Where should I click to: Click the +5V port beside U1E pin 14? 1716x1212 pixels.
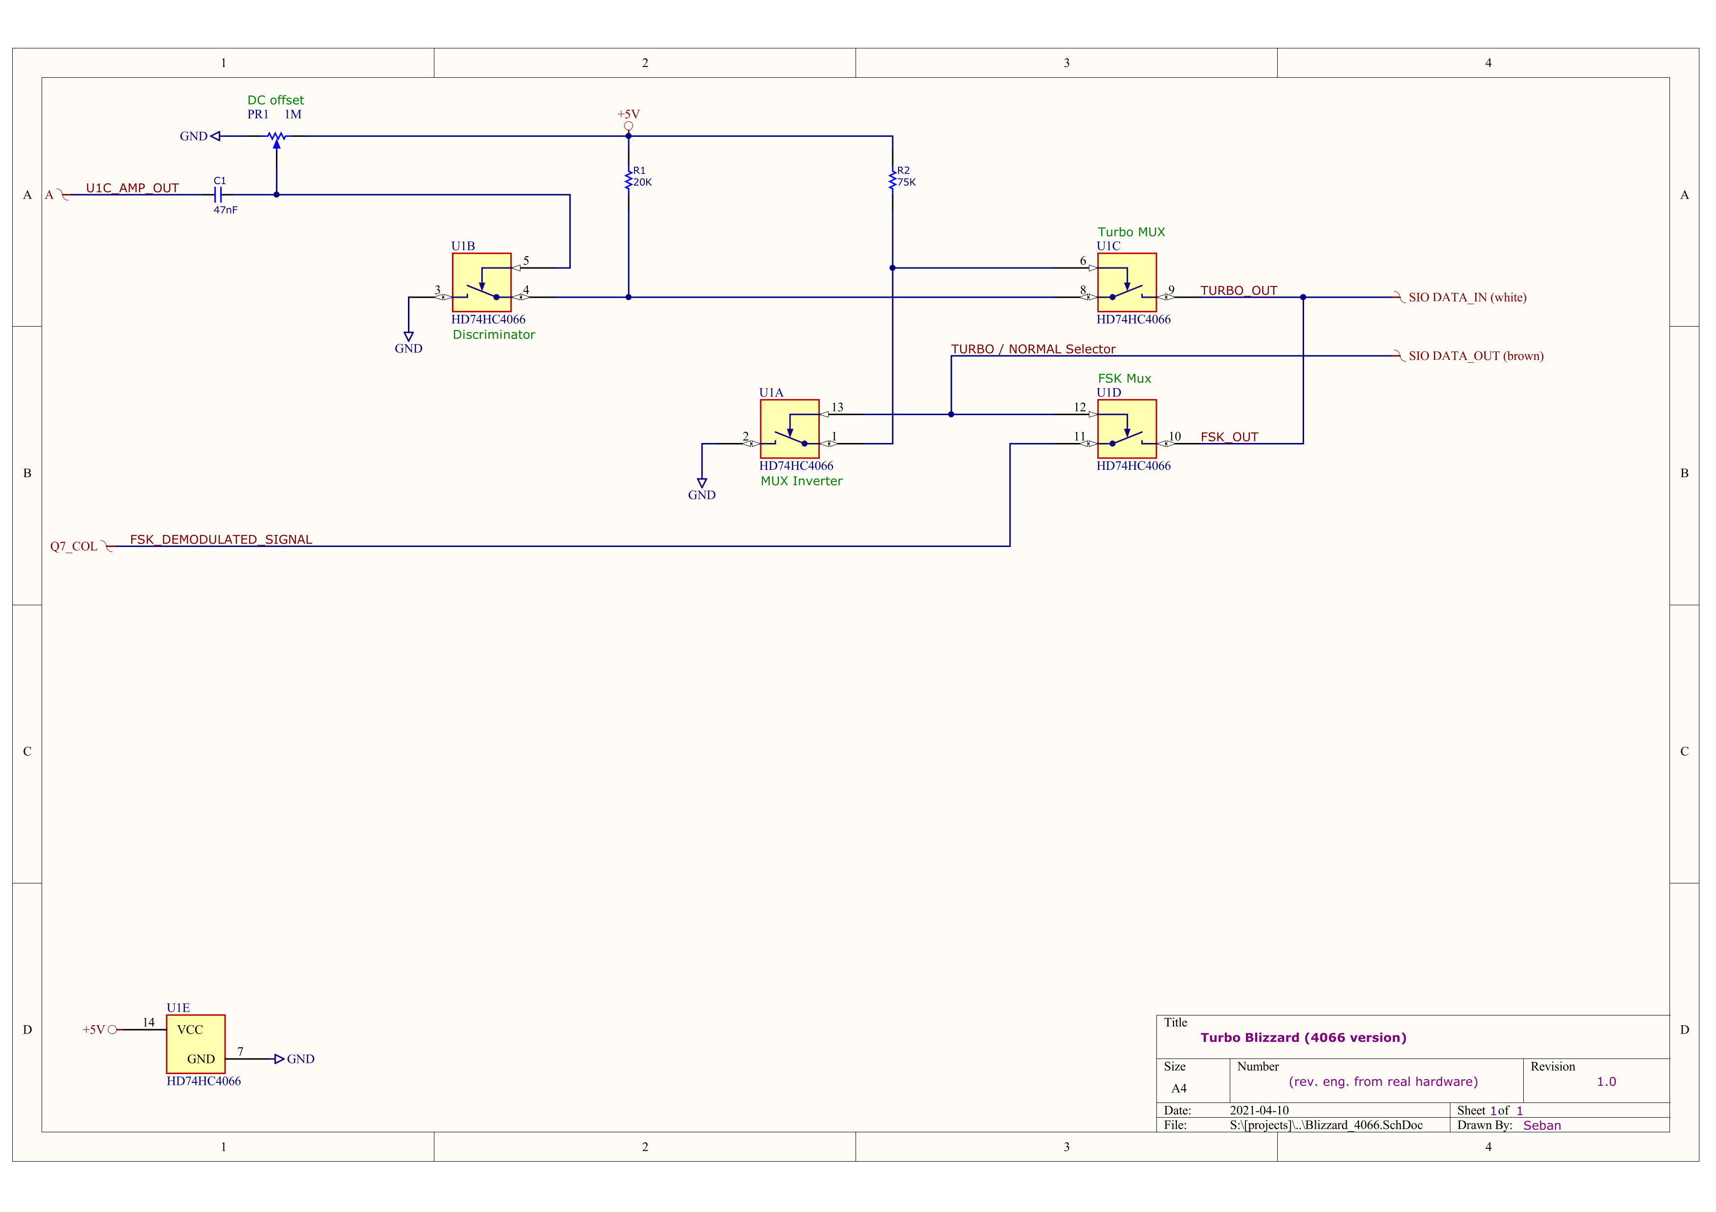pos(99,1030)
